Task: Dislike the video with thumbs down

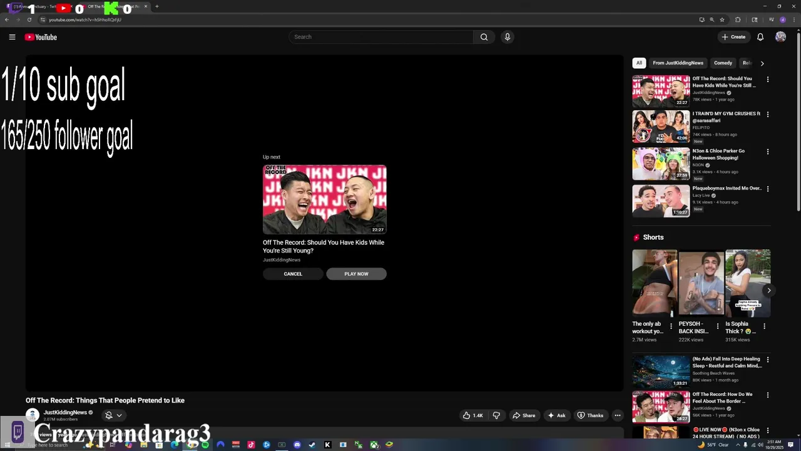Action: click(496, 415)
